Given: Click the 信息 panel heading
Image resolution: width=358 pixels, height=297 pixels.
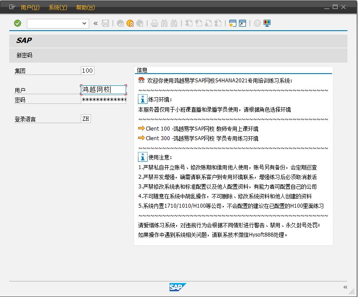Looking at the screenshot, I should click(142, 70).
